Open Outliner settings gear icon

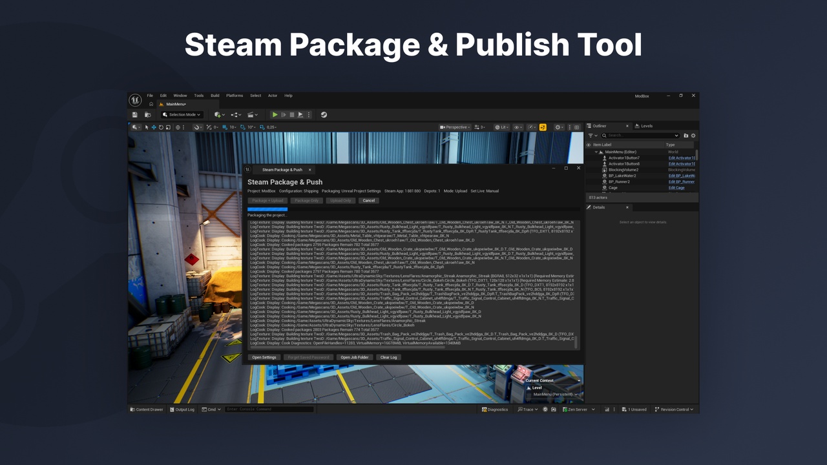click(693, 136)
